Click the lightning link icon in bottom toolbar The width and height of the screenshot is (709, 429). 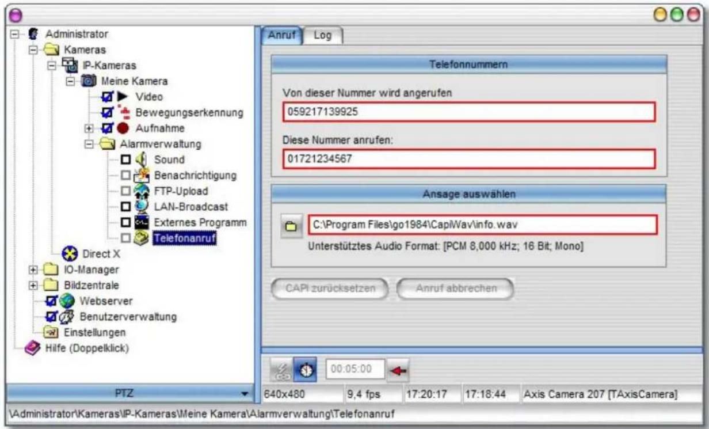pos(283,369)
